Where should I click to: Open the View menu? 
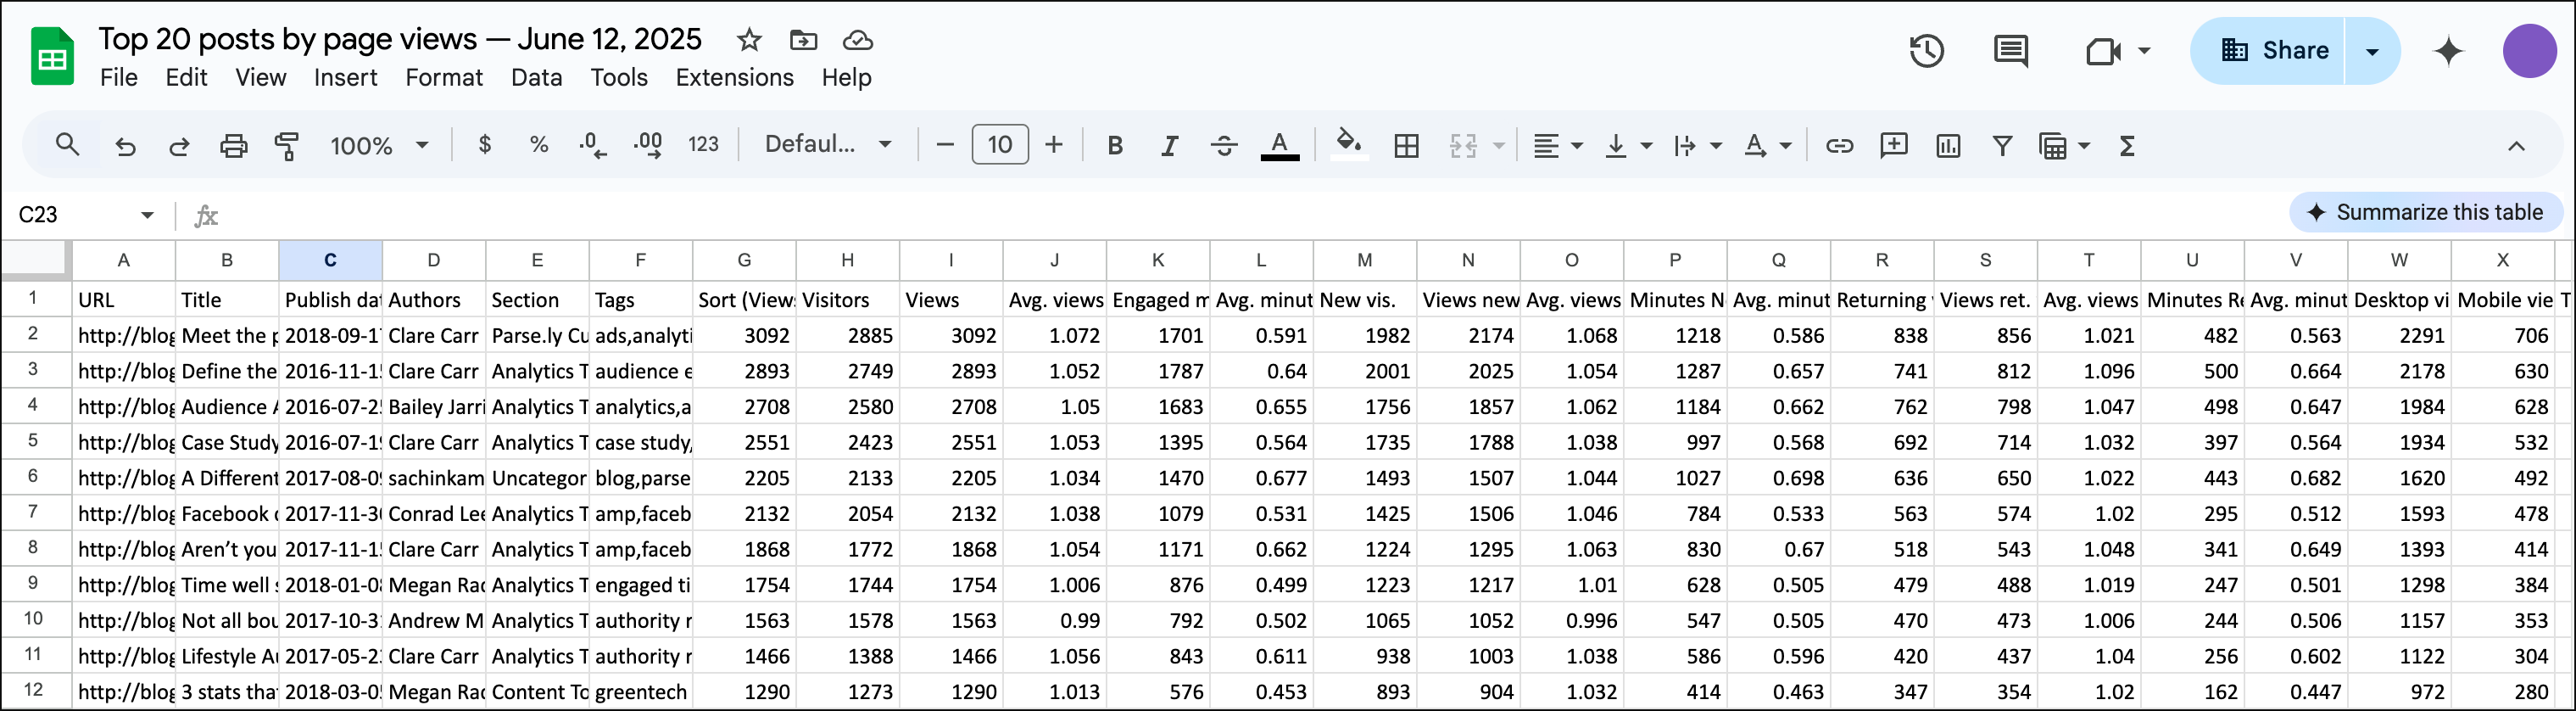tap(260, 77)
